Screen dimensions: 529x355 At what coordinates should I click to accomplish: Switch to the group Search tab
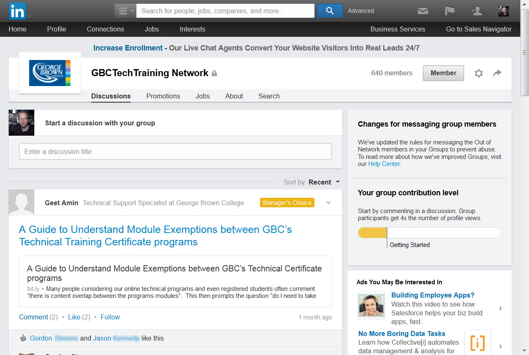pyautogui.click(x=269, y=96)
